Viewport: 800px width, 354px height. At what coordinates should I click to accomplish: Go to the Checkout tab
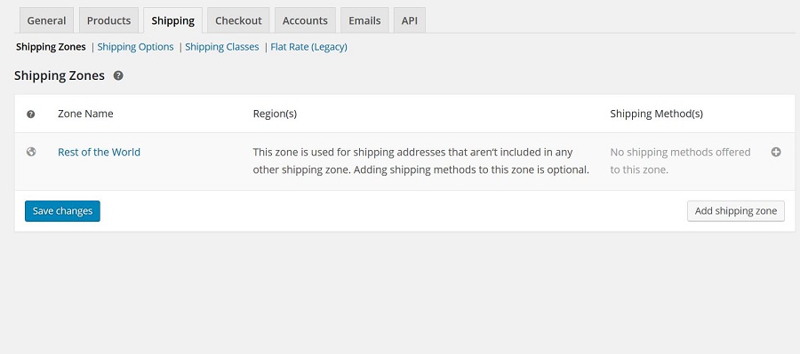[238, 20]
